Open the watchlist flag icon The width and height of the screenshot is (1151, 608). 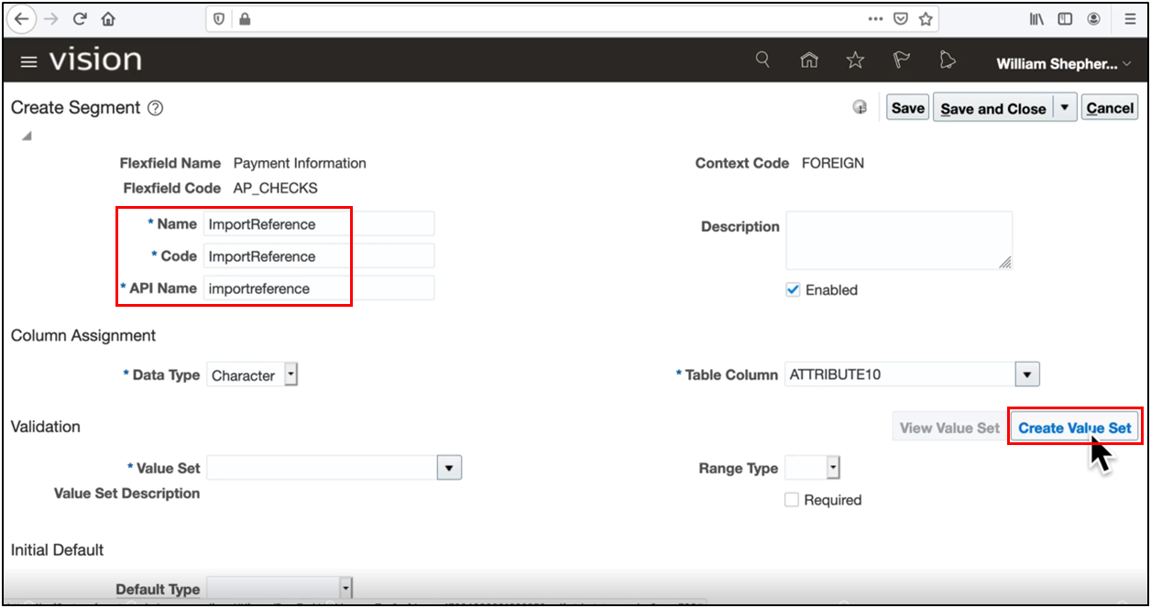click(x=902, y=59)
